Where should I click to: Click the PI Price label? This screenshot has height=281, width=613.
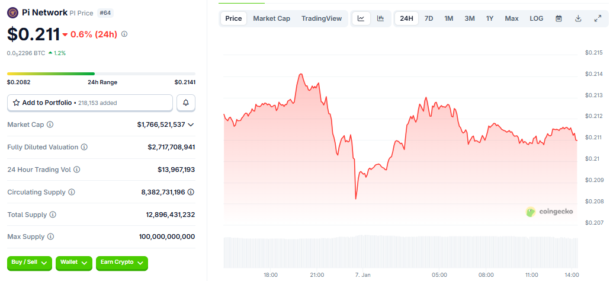[x=81, y=13]
